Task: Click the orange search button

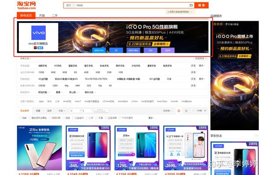Action: click(x=202, y=5)
